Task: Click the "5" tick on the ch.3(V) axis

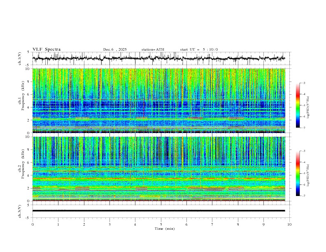Action: 28,205
